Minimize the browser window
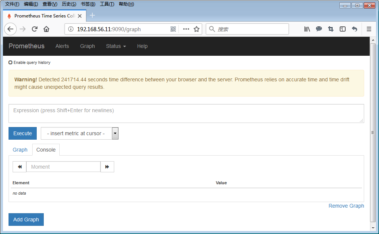Viewport: 379px width, 234px height. [x=345, y=5]
